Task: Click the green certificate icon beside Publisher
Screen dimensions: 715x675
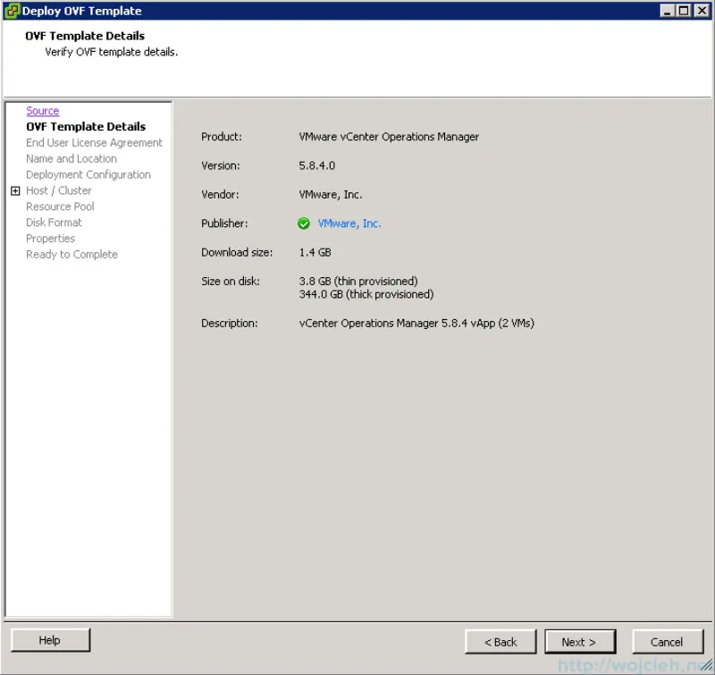Action: [304, 224]
